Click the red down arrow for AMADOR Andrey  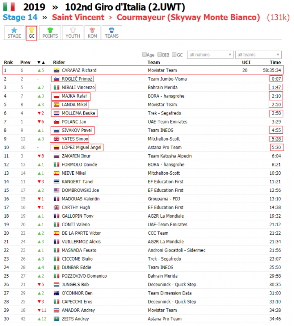39,310
